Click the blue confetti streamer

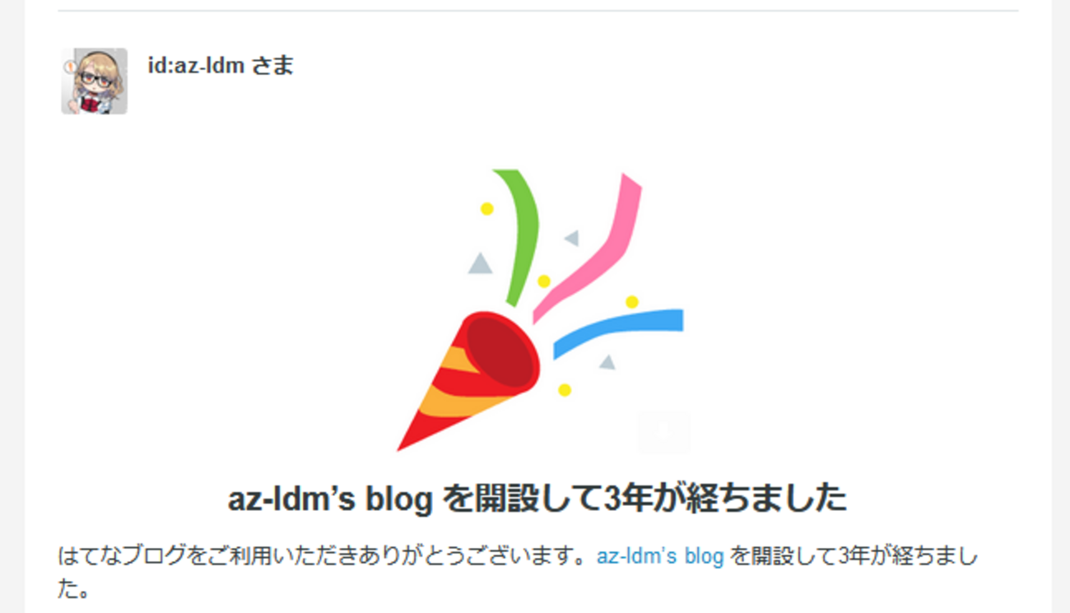[x=618, y=332]
